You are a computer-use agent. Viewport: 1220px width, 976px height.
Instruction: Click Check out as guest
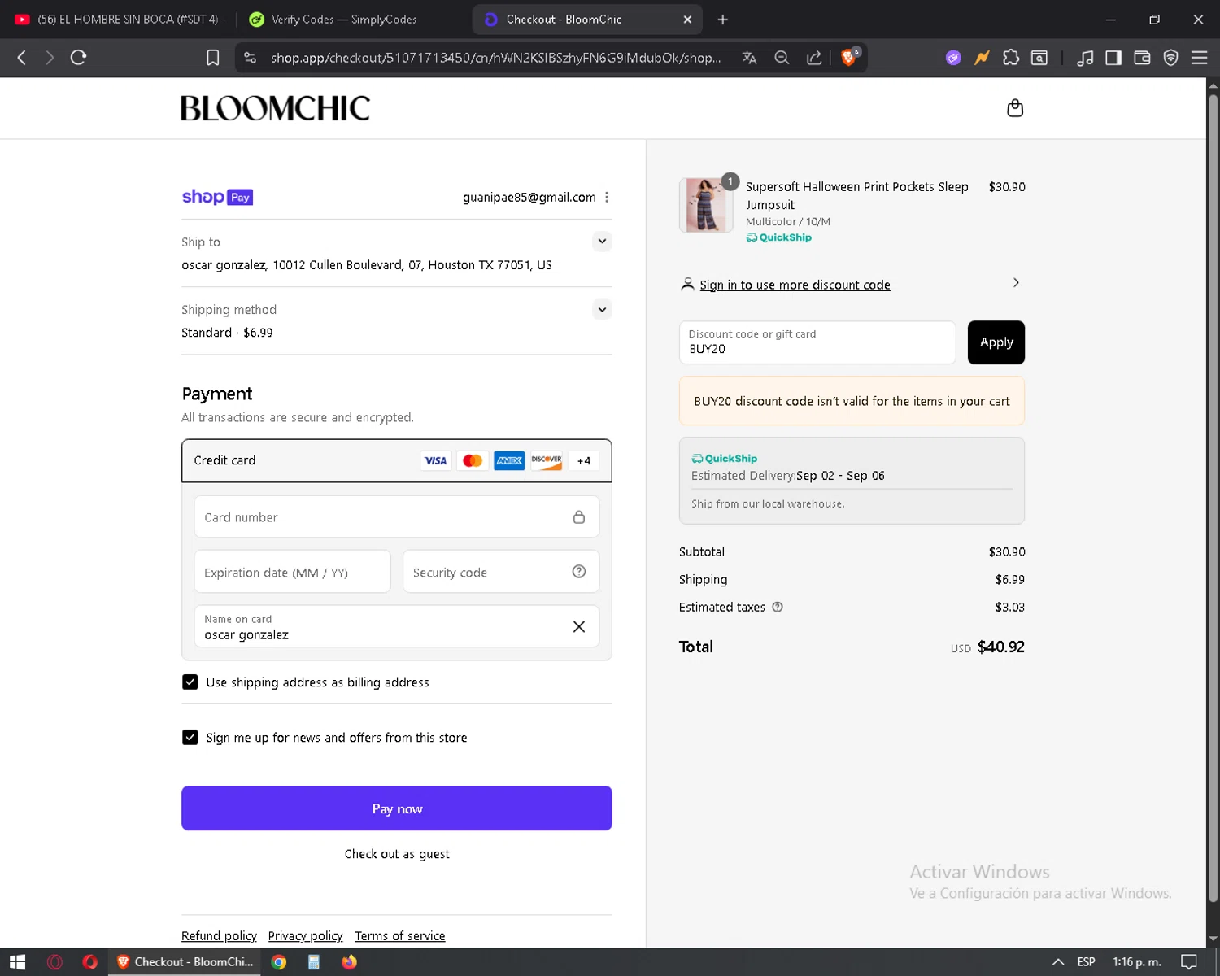pyautogui.click(x=397, y=854)
